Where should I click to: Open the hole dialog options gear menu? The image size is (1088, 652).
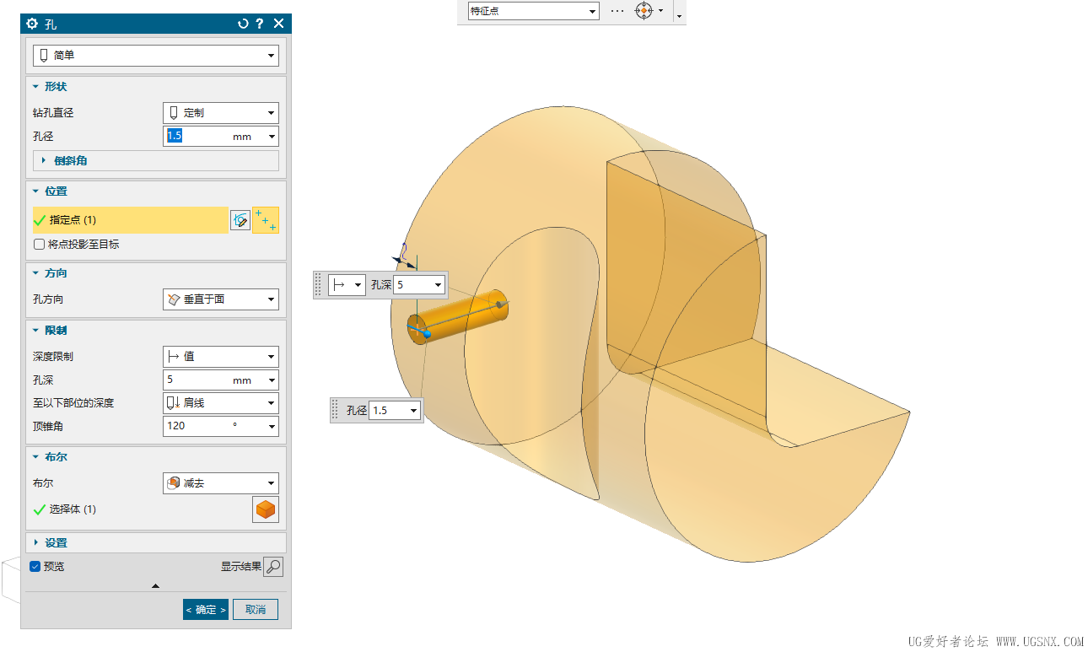(x=33, y=24)
